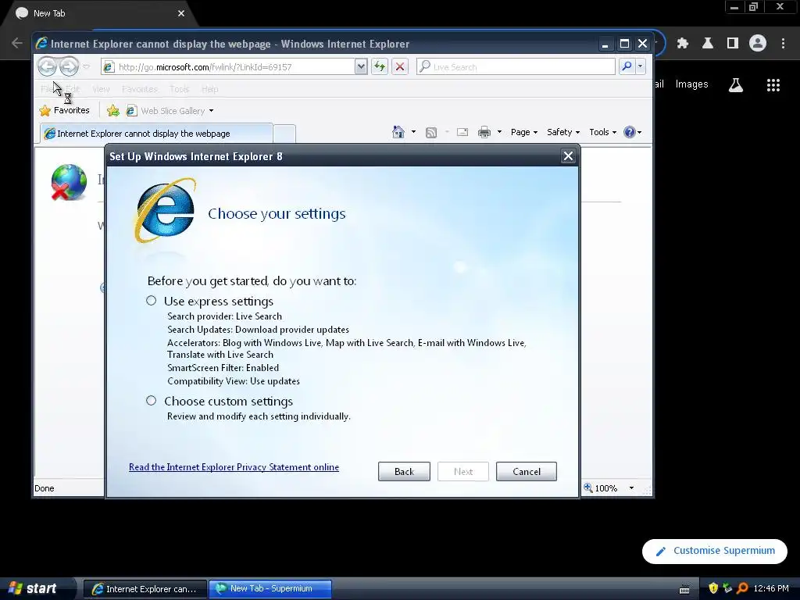Click the red Stop icon in IE
The width and height of the screenshot is (800, 600).
tap(400, 67)
